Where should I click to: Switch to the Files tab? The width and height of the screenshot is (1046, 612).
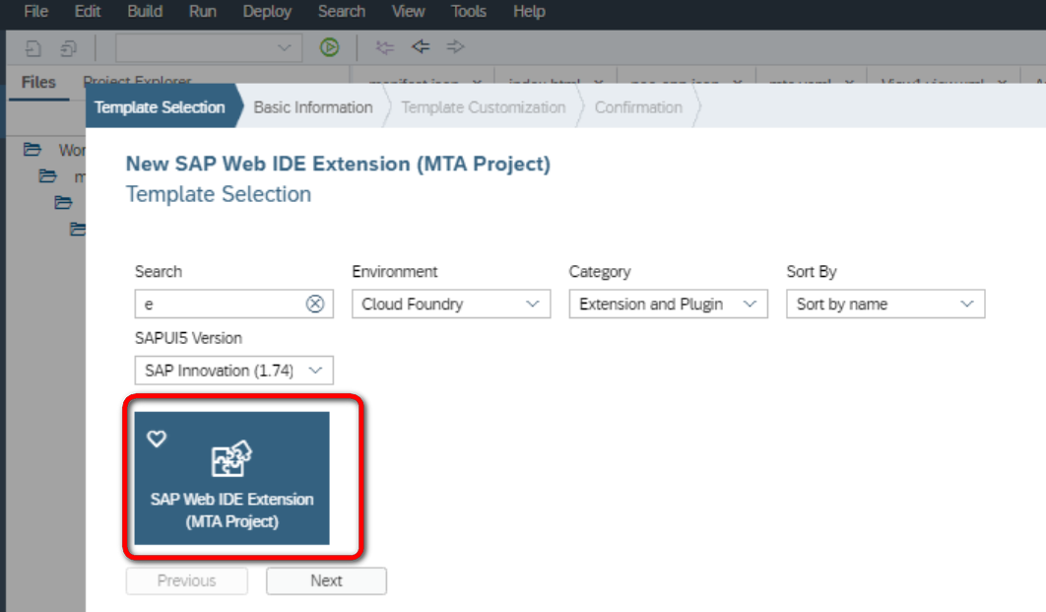pos(38,82)
